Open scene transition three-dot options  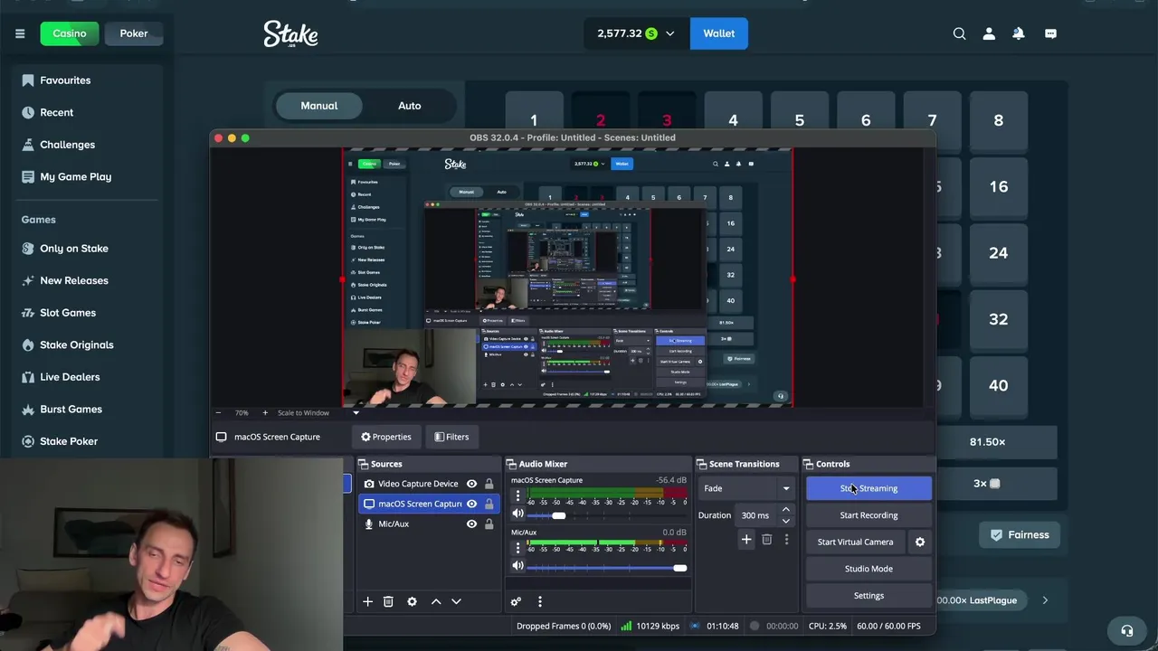pos(786,540)
